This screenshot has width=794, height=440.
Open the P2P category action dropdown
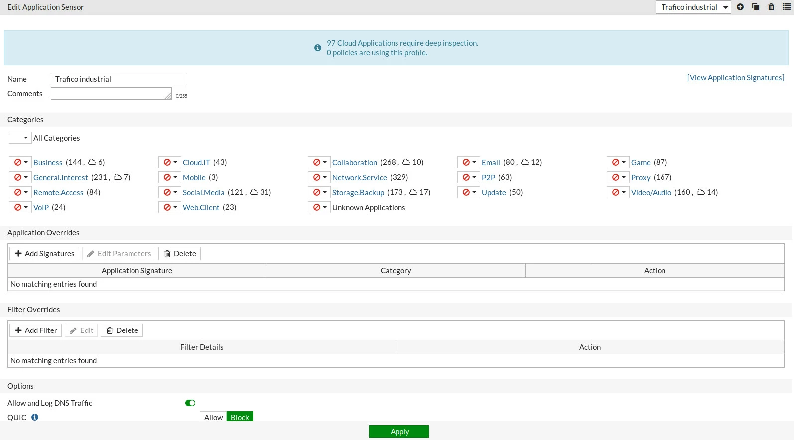[469, 177]
